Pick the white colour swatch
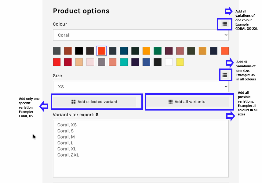The image size is (262, 183). (x=169, y=62)
